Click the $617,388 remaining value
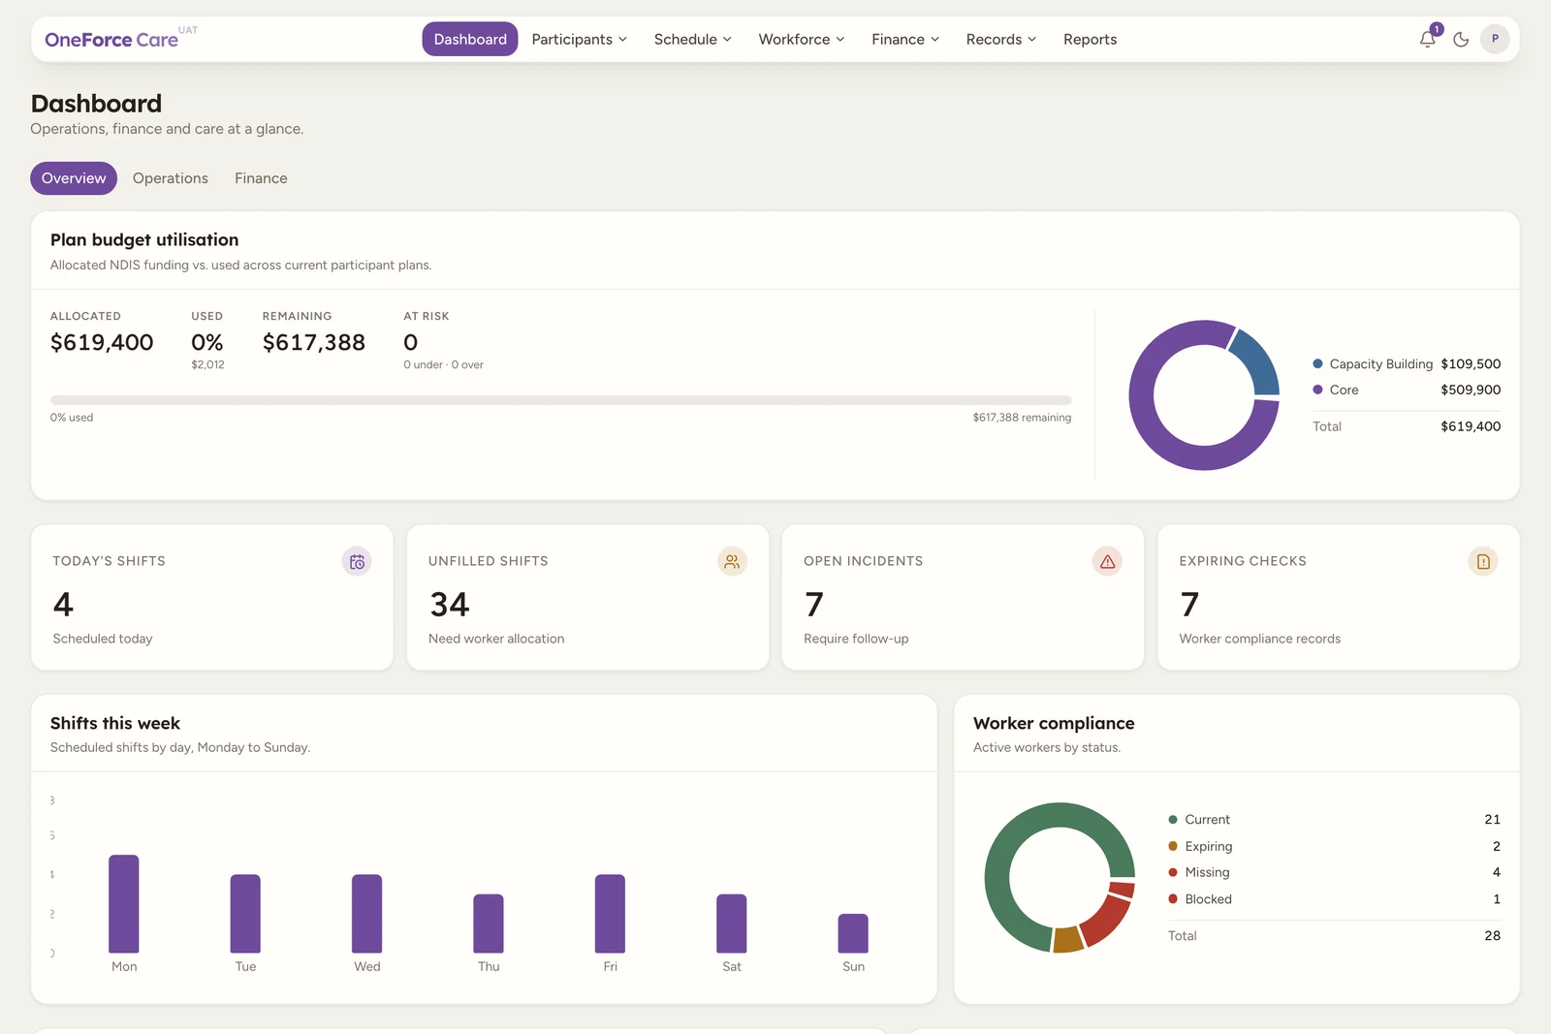The height and width of the screenshot is (1034, 1551). click(314, 342)
